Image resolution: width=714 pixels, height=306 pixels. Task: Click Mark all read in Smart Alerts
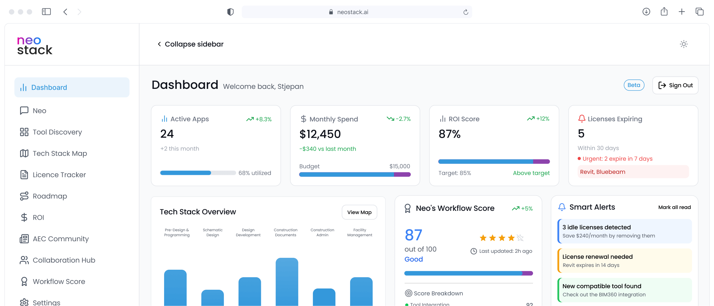pyautogui.click(x=675, y=207)
